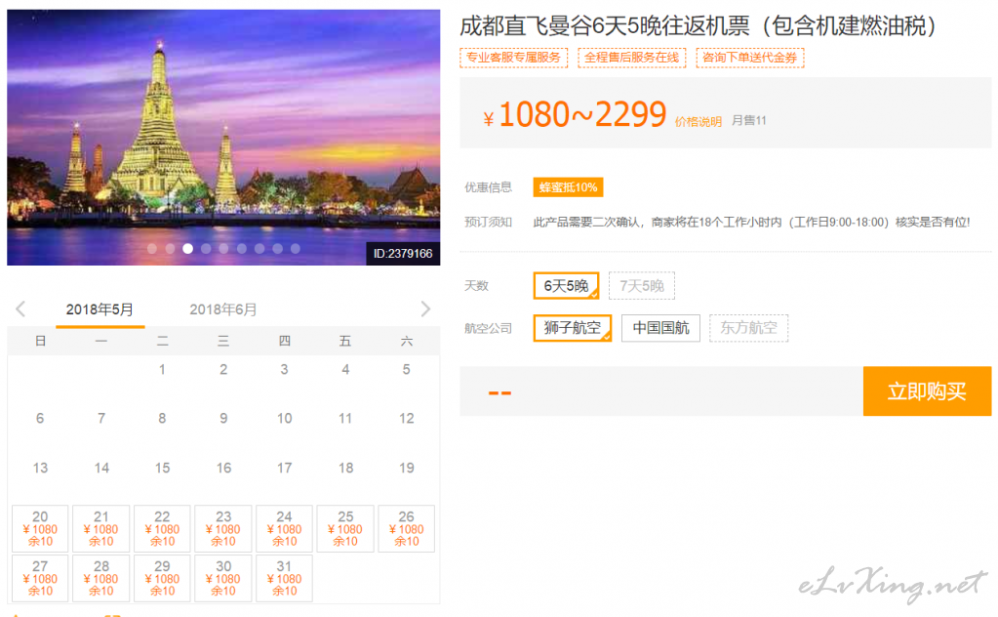Select May 23 departure date ¥1080
This screenshot has width=998, height=617.
tap(223, 528)
